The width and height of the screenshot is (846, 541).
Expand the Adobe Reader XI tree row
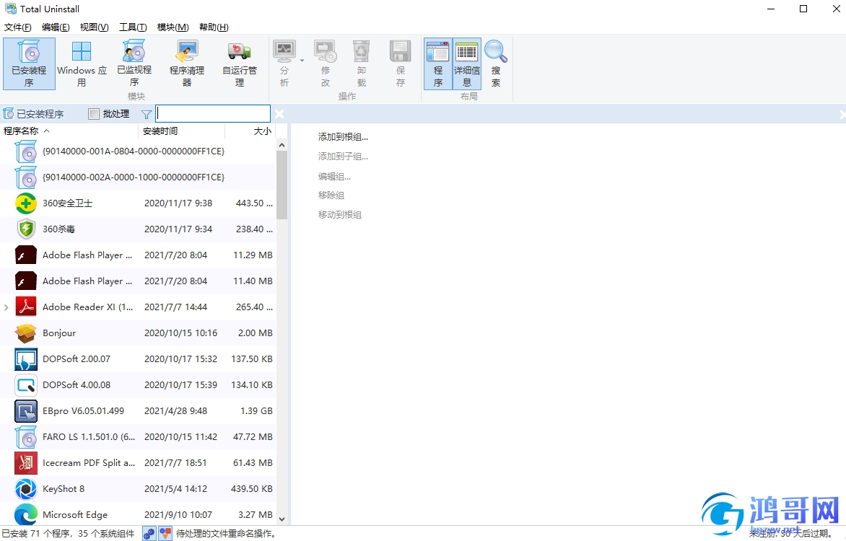tap(6, 307)
